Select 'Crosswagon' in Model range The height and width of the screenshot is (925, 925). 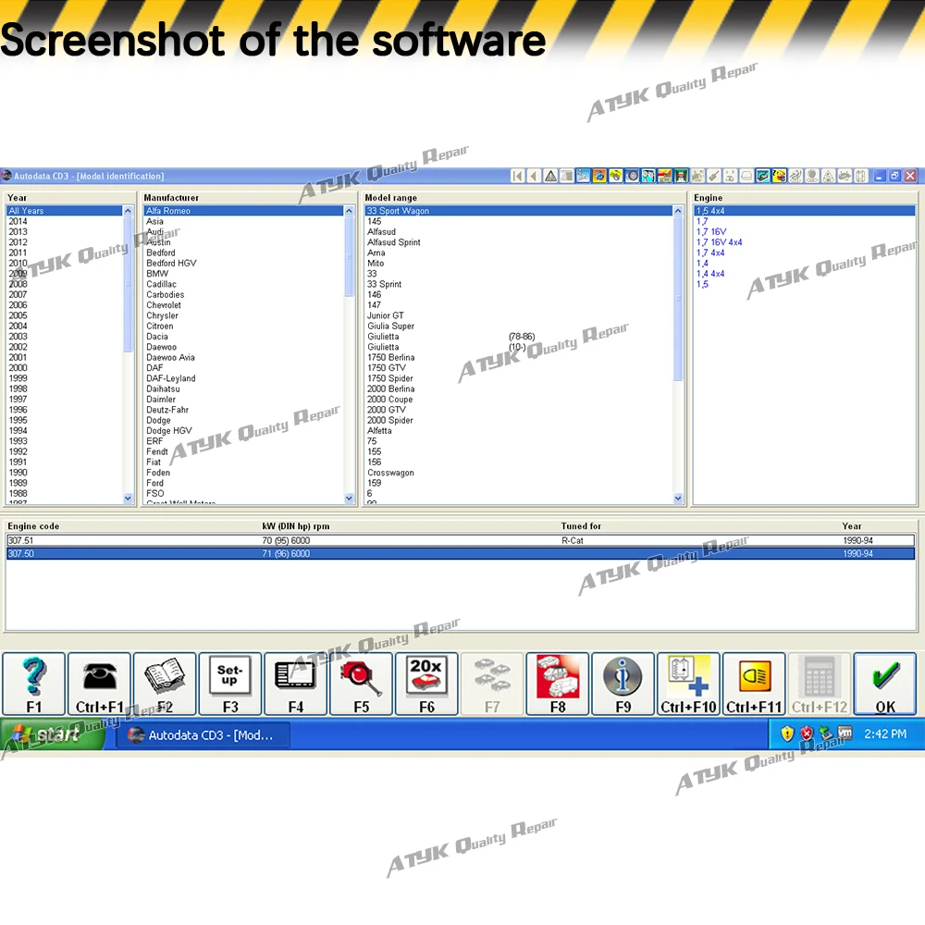[519, 473]
